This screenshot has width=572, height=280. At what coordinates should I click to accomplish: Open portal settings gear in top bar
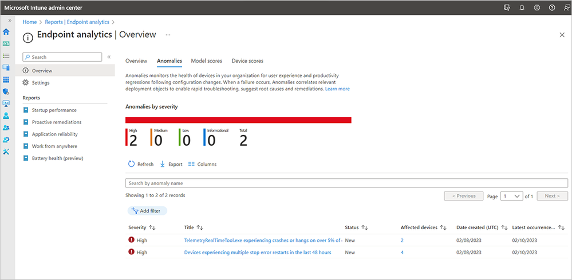point(537,7)
